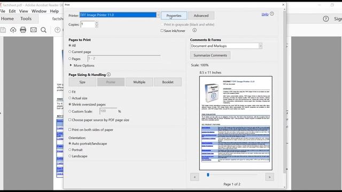The width and height of the screenshot is (342, 192).
Task: Go to previous preview page button
Action: [195, 177]
